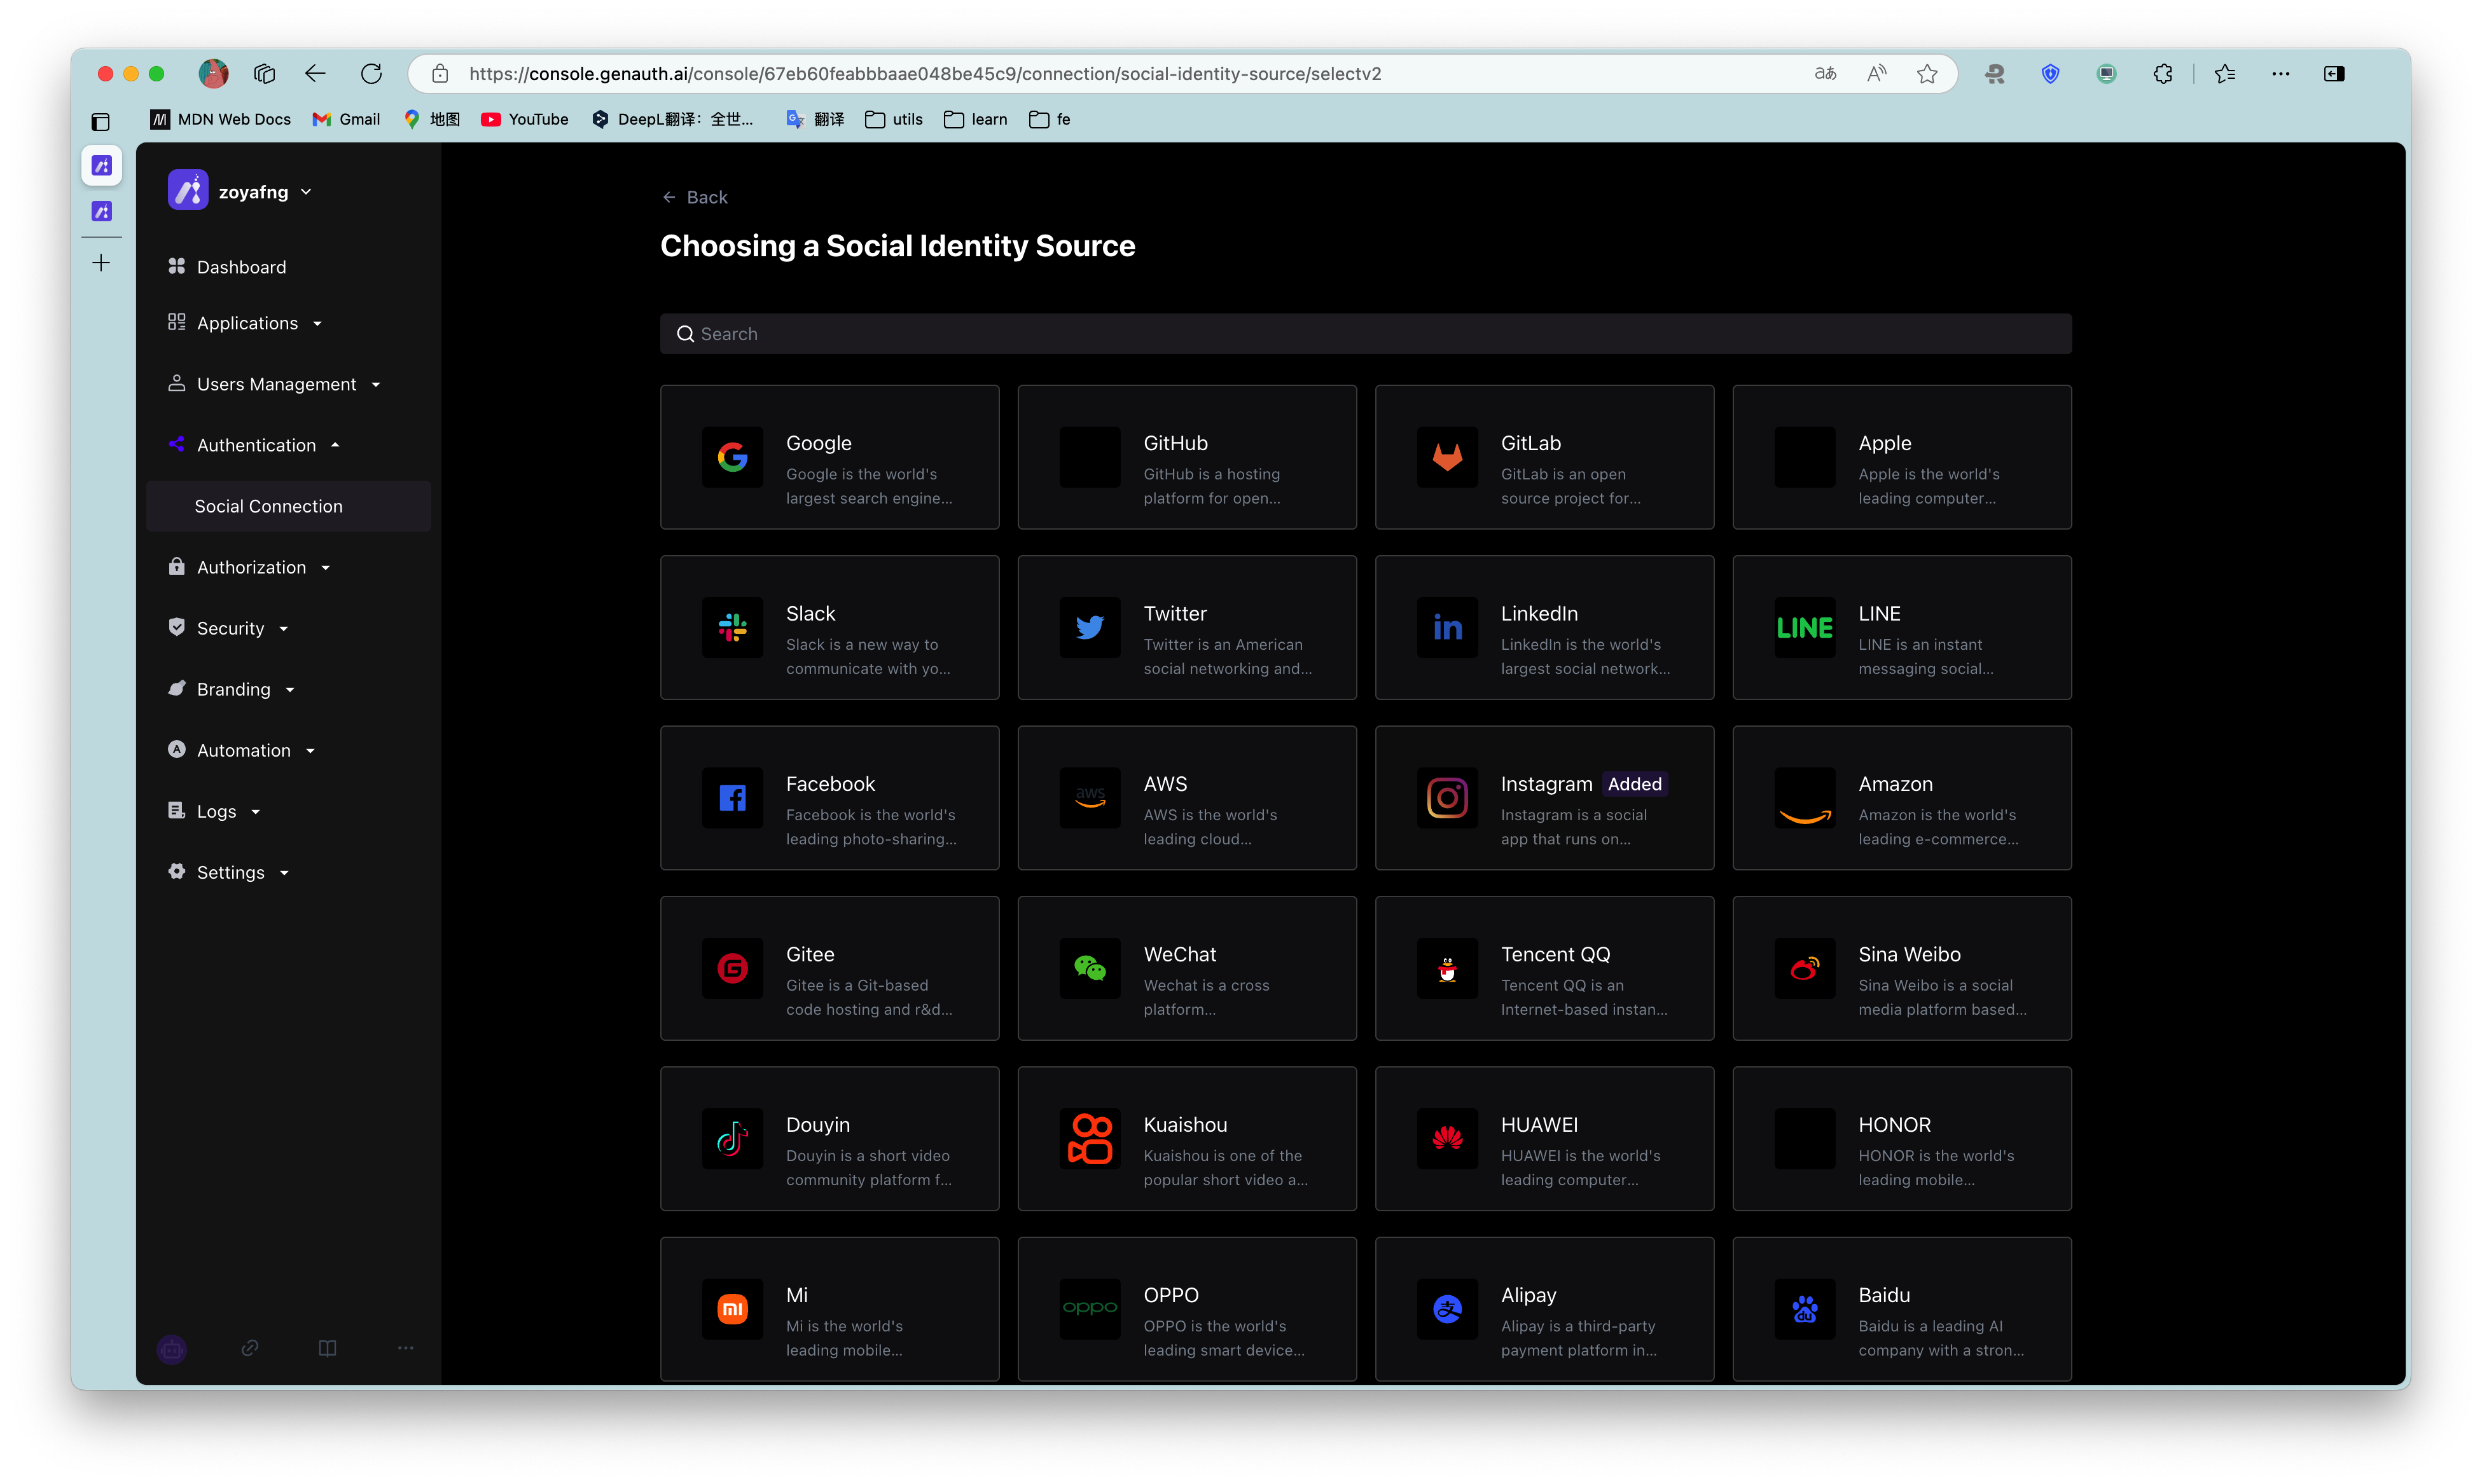
Task: Select the Amazon card
Action: pos(1902,798)
